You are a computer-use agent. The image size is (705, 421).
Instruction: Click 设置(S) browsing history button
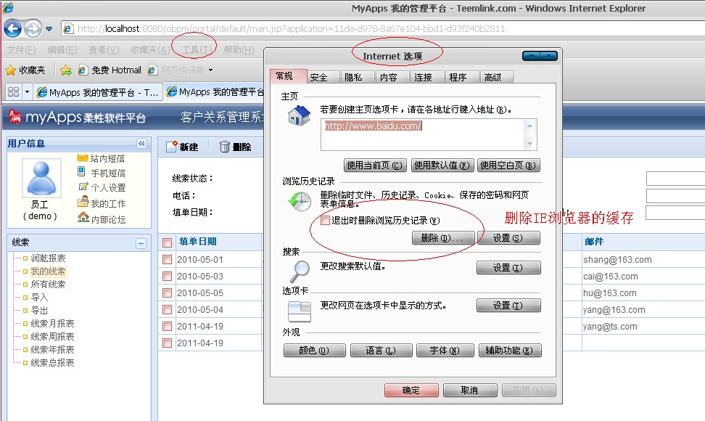(x=508, y=238)
